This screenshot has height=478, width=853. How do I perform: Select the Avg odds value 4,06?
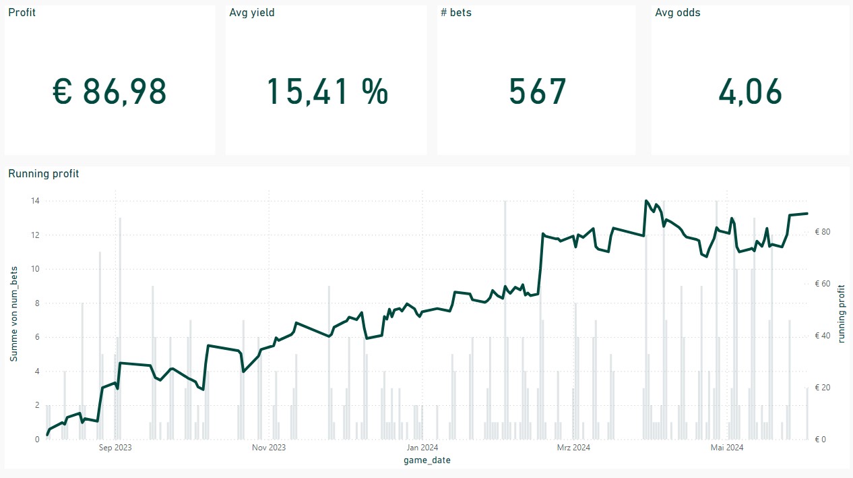click(x=750, y=92)
